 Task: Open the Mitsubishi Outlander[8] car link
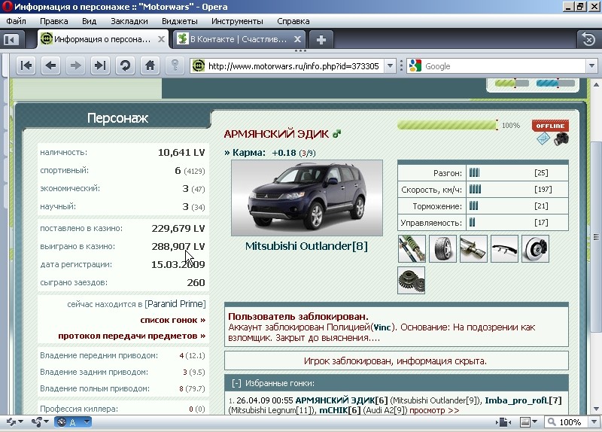306,246
